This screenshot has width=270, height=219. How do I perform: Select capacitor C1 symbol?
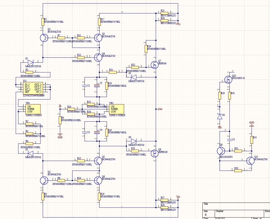point(85,86)
